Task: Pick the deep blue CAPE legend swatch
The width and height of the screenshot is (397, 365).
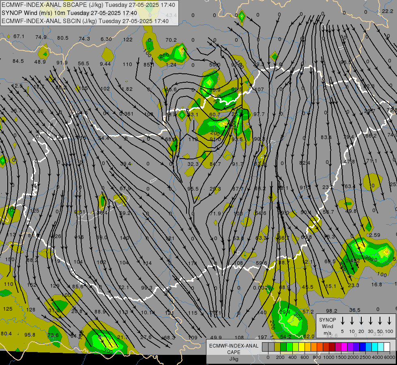Action: 362,347
